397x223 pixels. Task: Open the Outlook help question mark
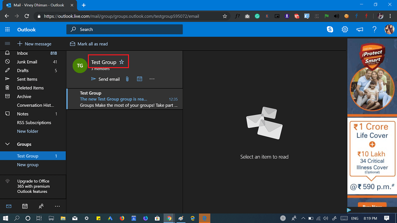[374, 29]
